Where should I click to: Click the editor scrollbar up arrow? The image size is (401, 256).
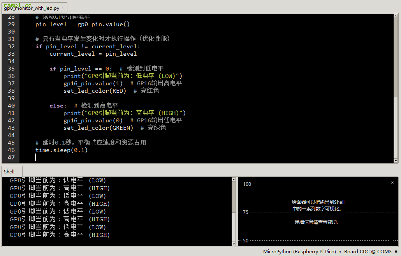pyautogui.click(x=396, y=16)
